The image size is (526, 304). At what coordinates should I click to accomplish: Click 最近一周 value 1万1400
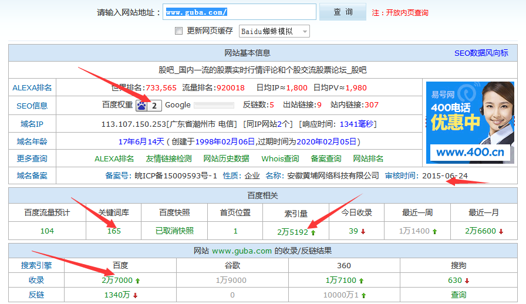(x=414, y=231)
